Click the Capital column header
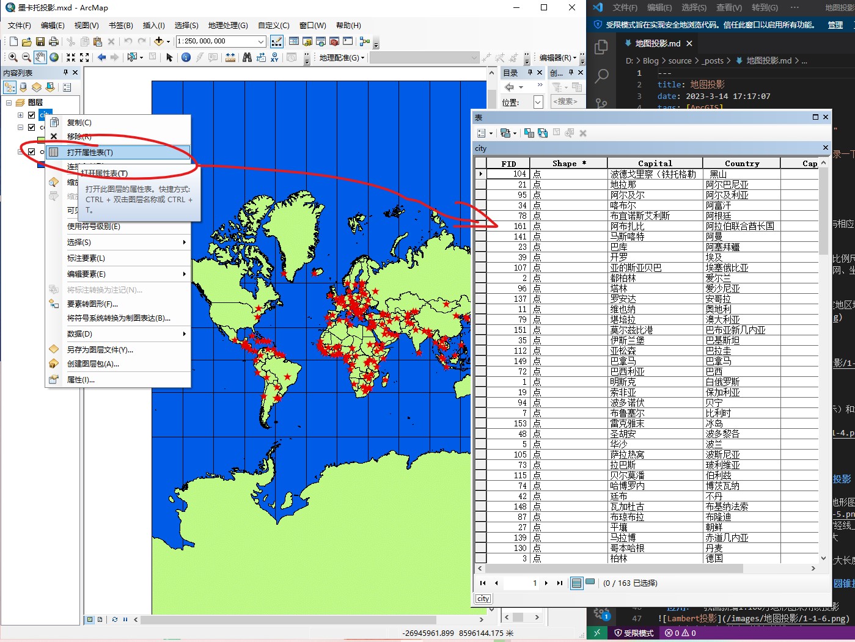This screenshot has width=855, height=642. tap(655, 163)
